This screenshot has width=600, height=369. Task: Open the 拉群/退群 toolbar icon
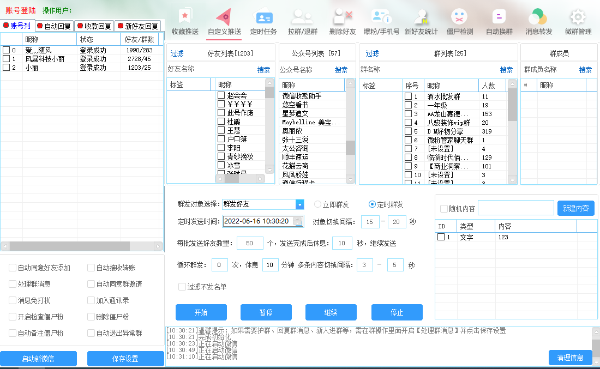303,22
